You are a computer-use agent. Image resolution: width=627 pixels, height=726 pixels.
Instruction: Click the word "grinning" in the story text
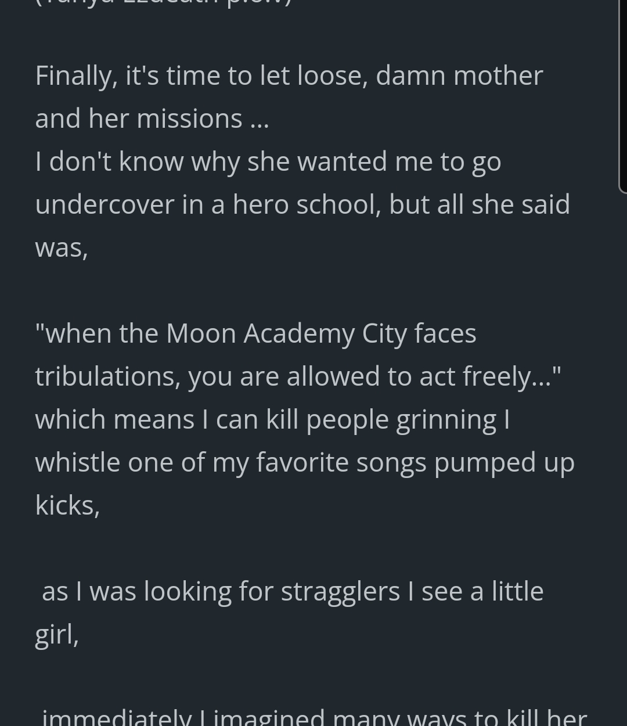pos(446,419)
